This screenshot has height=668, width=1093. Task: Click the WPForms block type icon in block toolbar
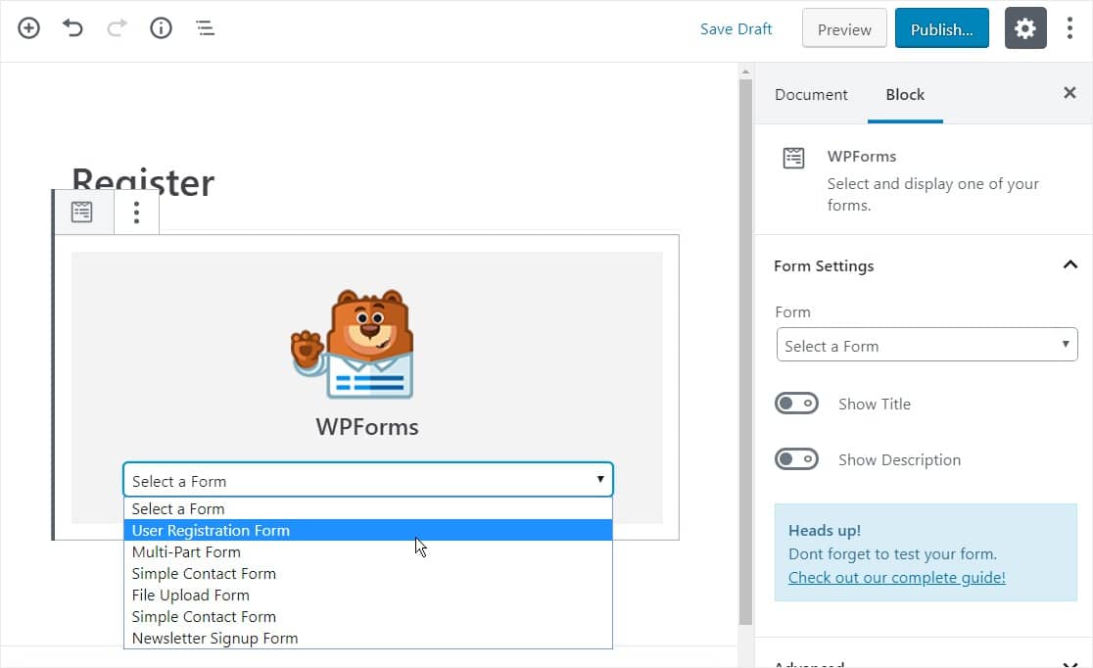[82, 212]
